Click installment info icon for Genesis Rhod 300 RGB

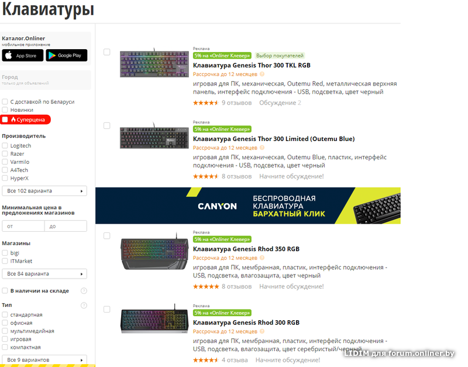[261, 331]
